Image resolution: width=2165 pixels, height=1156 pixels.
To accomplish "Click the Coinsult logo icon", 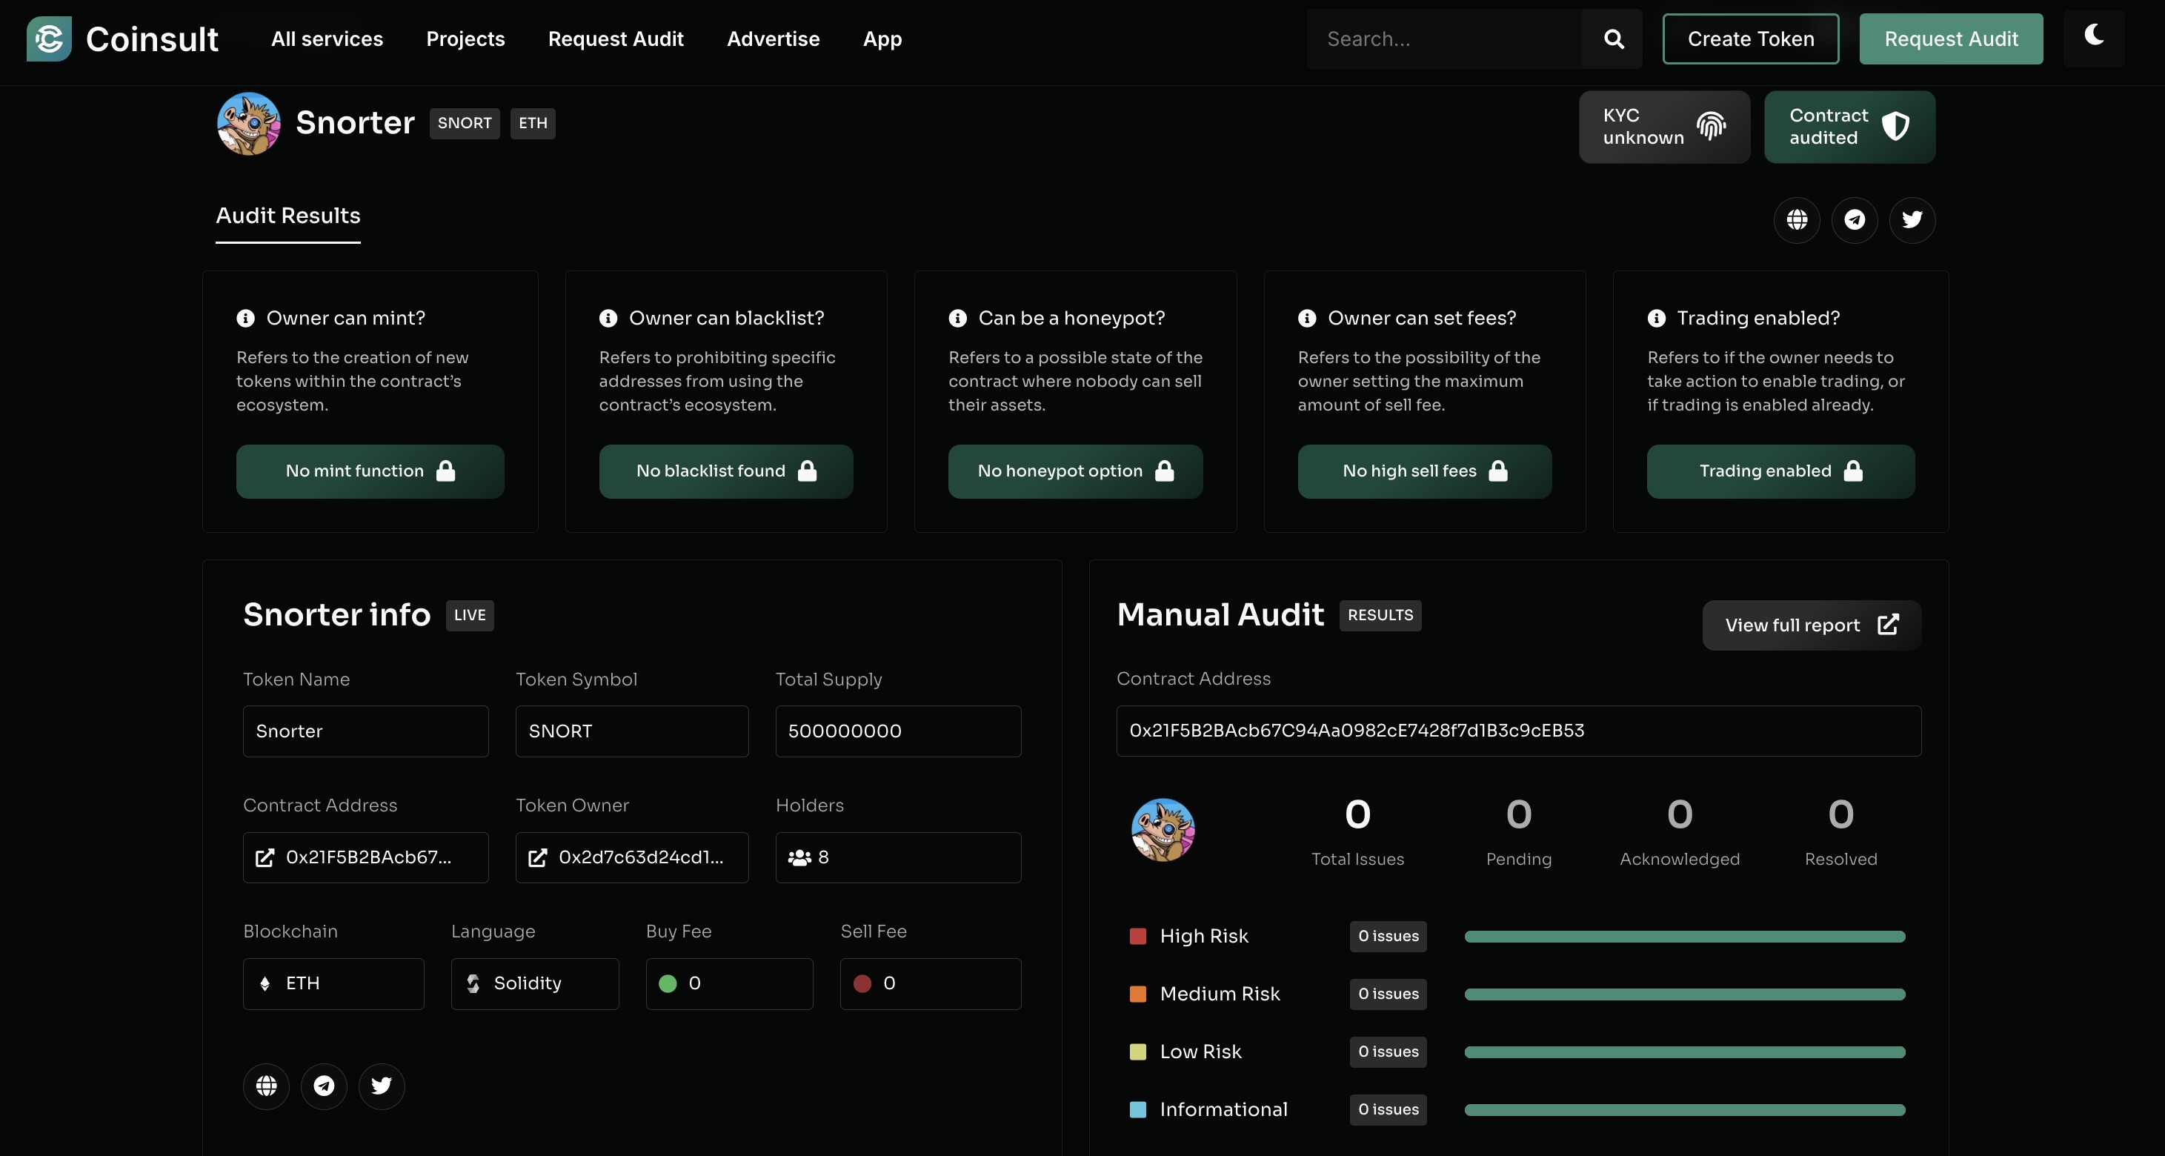I will coord(49,39).
